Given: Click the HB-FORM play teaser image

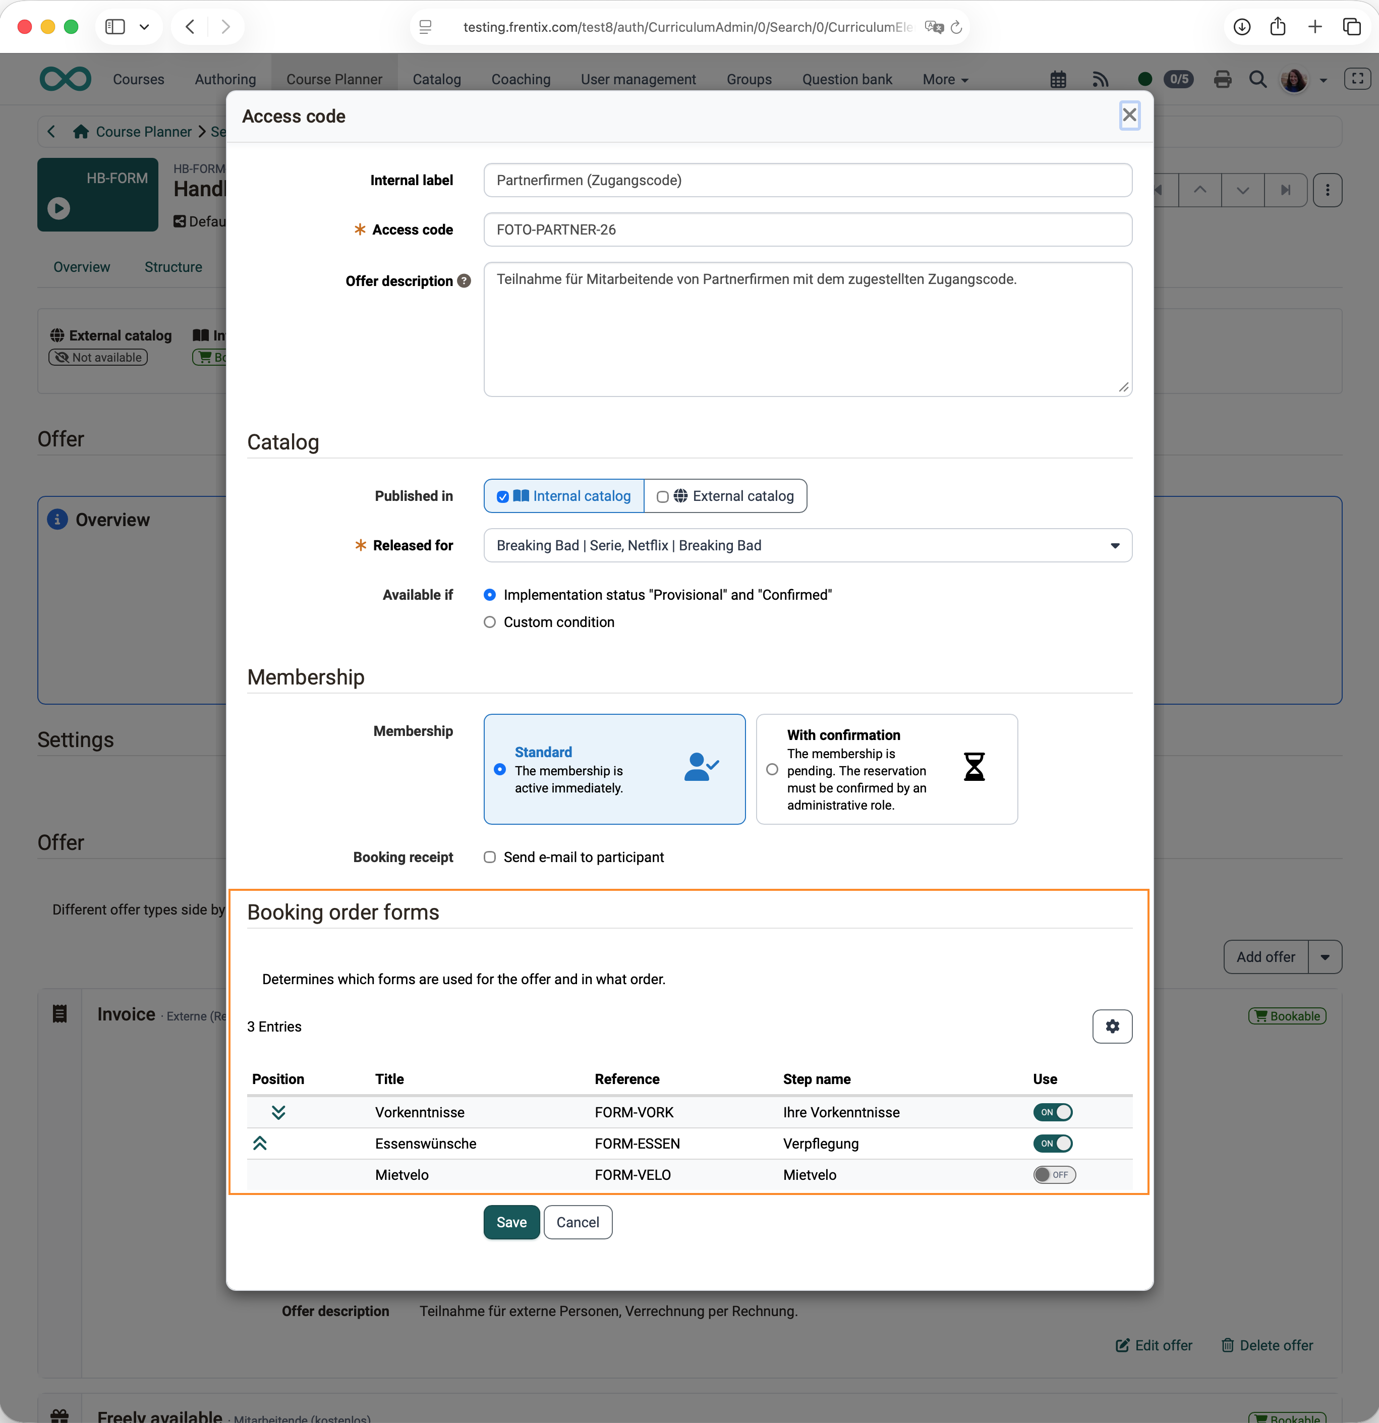Looking at the screenshot, I should click(x=98, y=195).
